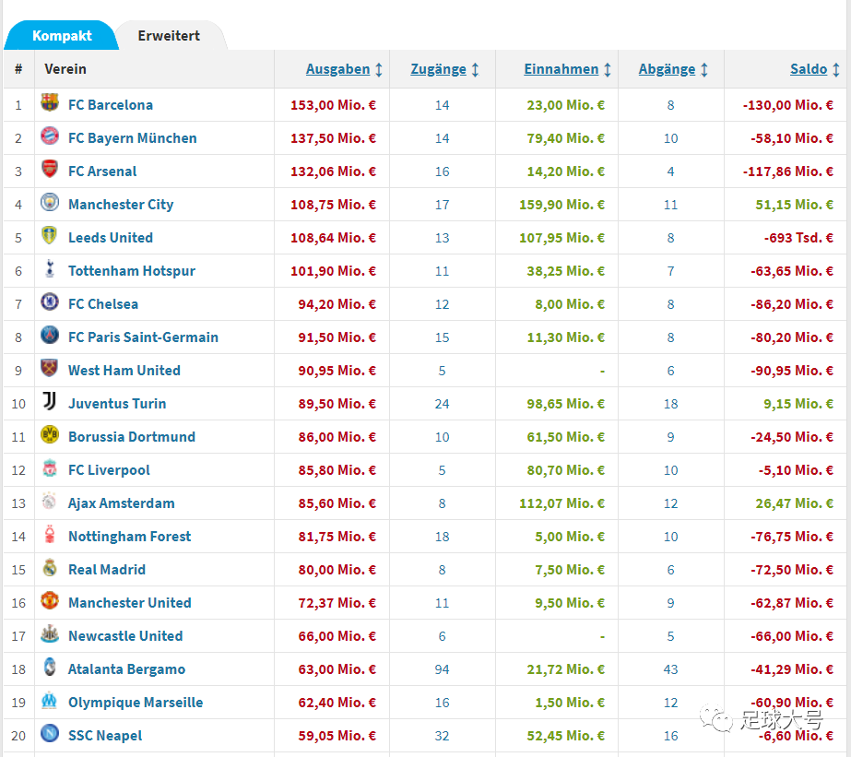Image resolution: width=851 pixels, height=757 pixels.
Task: Open the SSC Neapel club link
Action: 105,735
